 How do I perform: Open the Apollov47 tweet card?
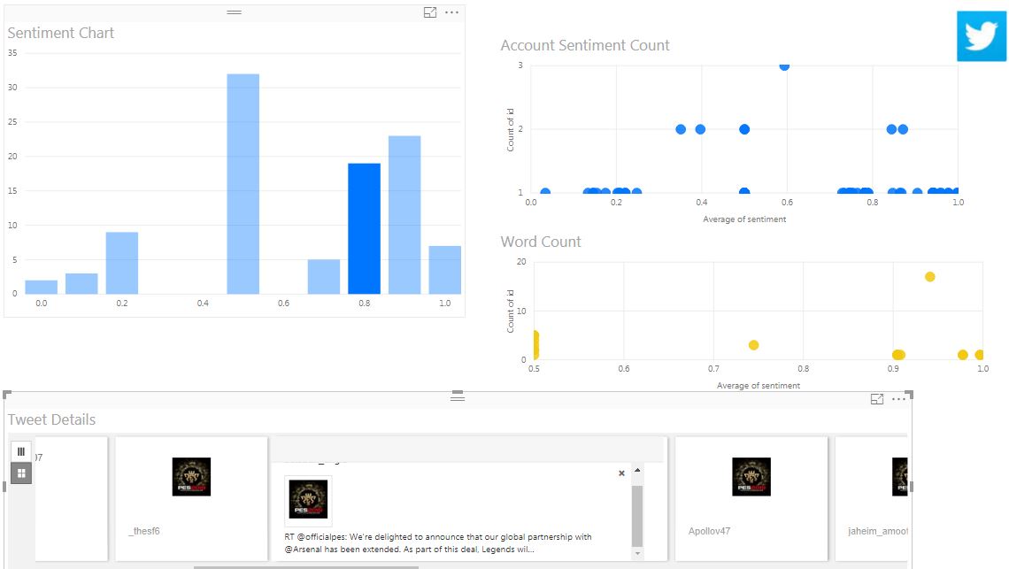(x=751, y=497)
